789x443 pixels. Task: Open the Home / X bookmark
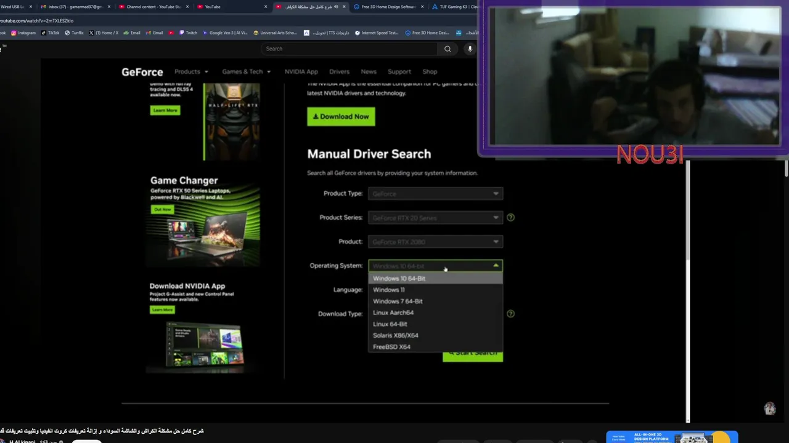pyautogui.click(x=104, y=33)
